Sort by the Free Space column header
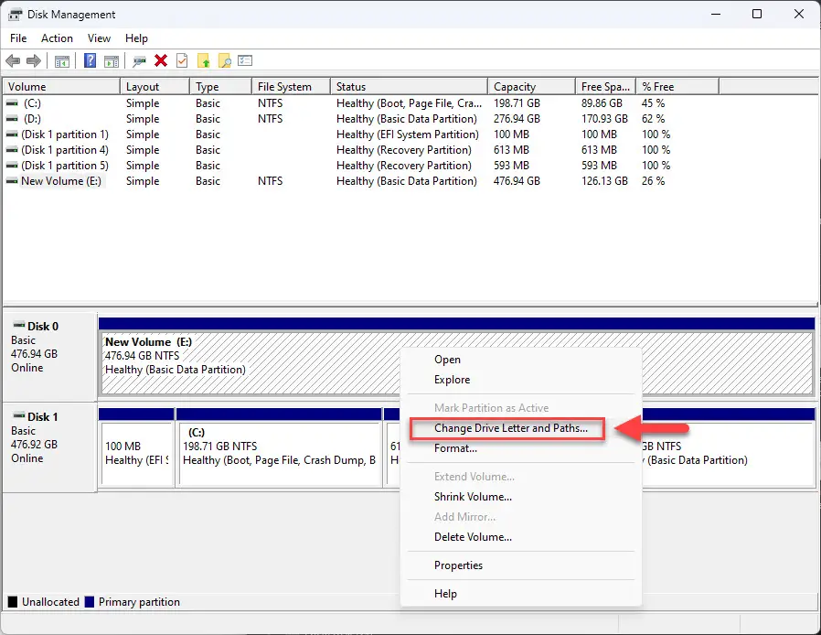Image resolution: width=821 pixels, height=635 pixels. (x=605, y=86)
